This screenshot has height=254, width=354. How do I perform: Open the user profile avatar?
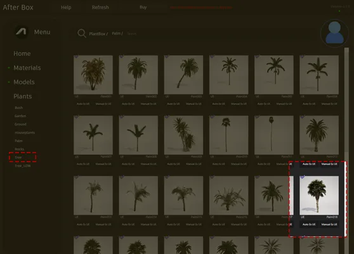click(x=334, y=33)
